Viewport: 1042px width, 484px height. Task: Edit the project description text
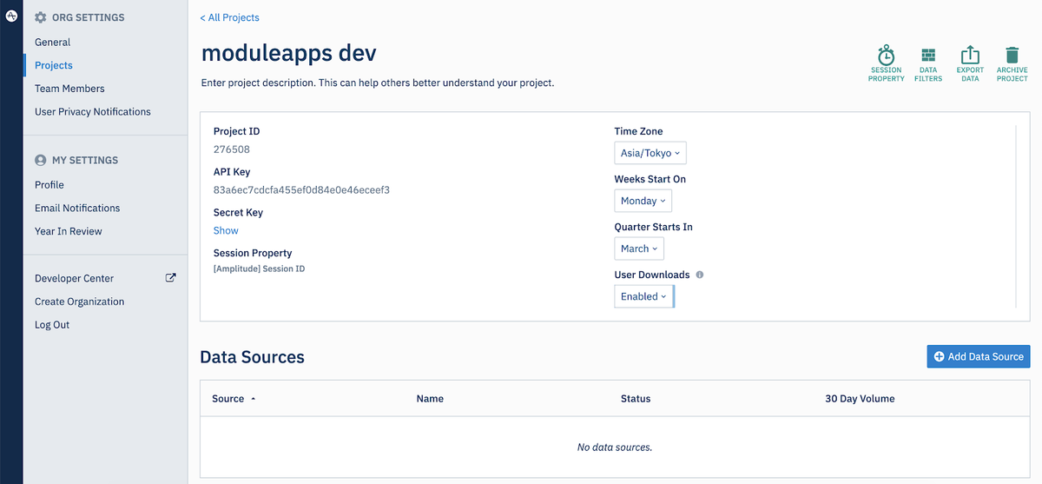click(378, 83)
